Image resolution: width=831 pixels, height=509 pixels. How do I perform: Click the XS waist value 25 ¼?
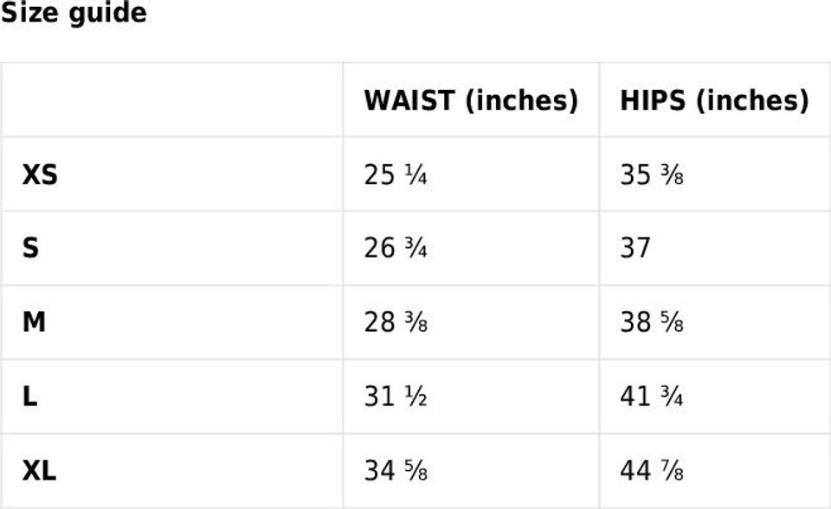396,175
